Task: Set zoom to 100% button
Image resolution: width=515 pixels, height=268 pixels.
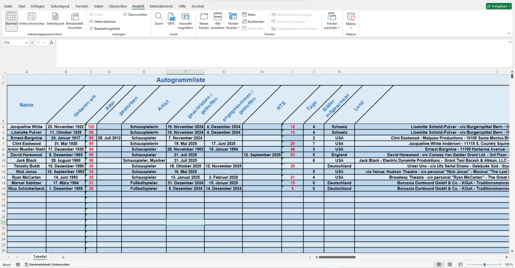Action: [x=171, y=19]
